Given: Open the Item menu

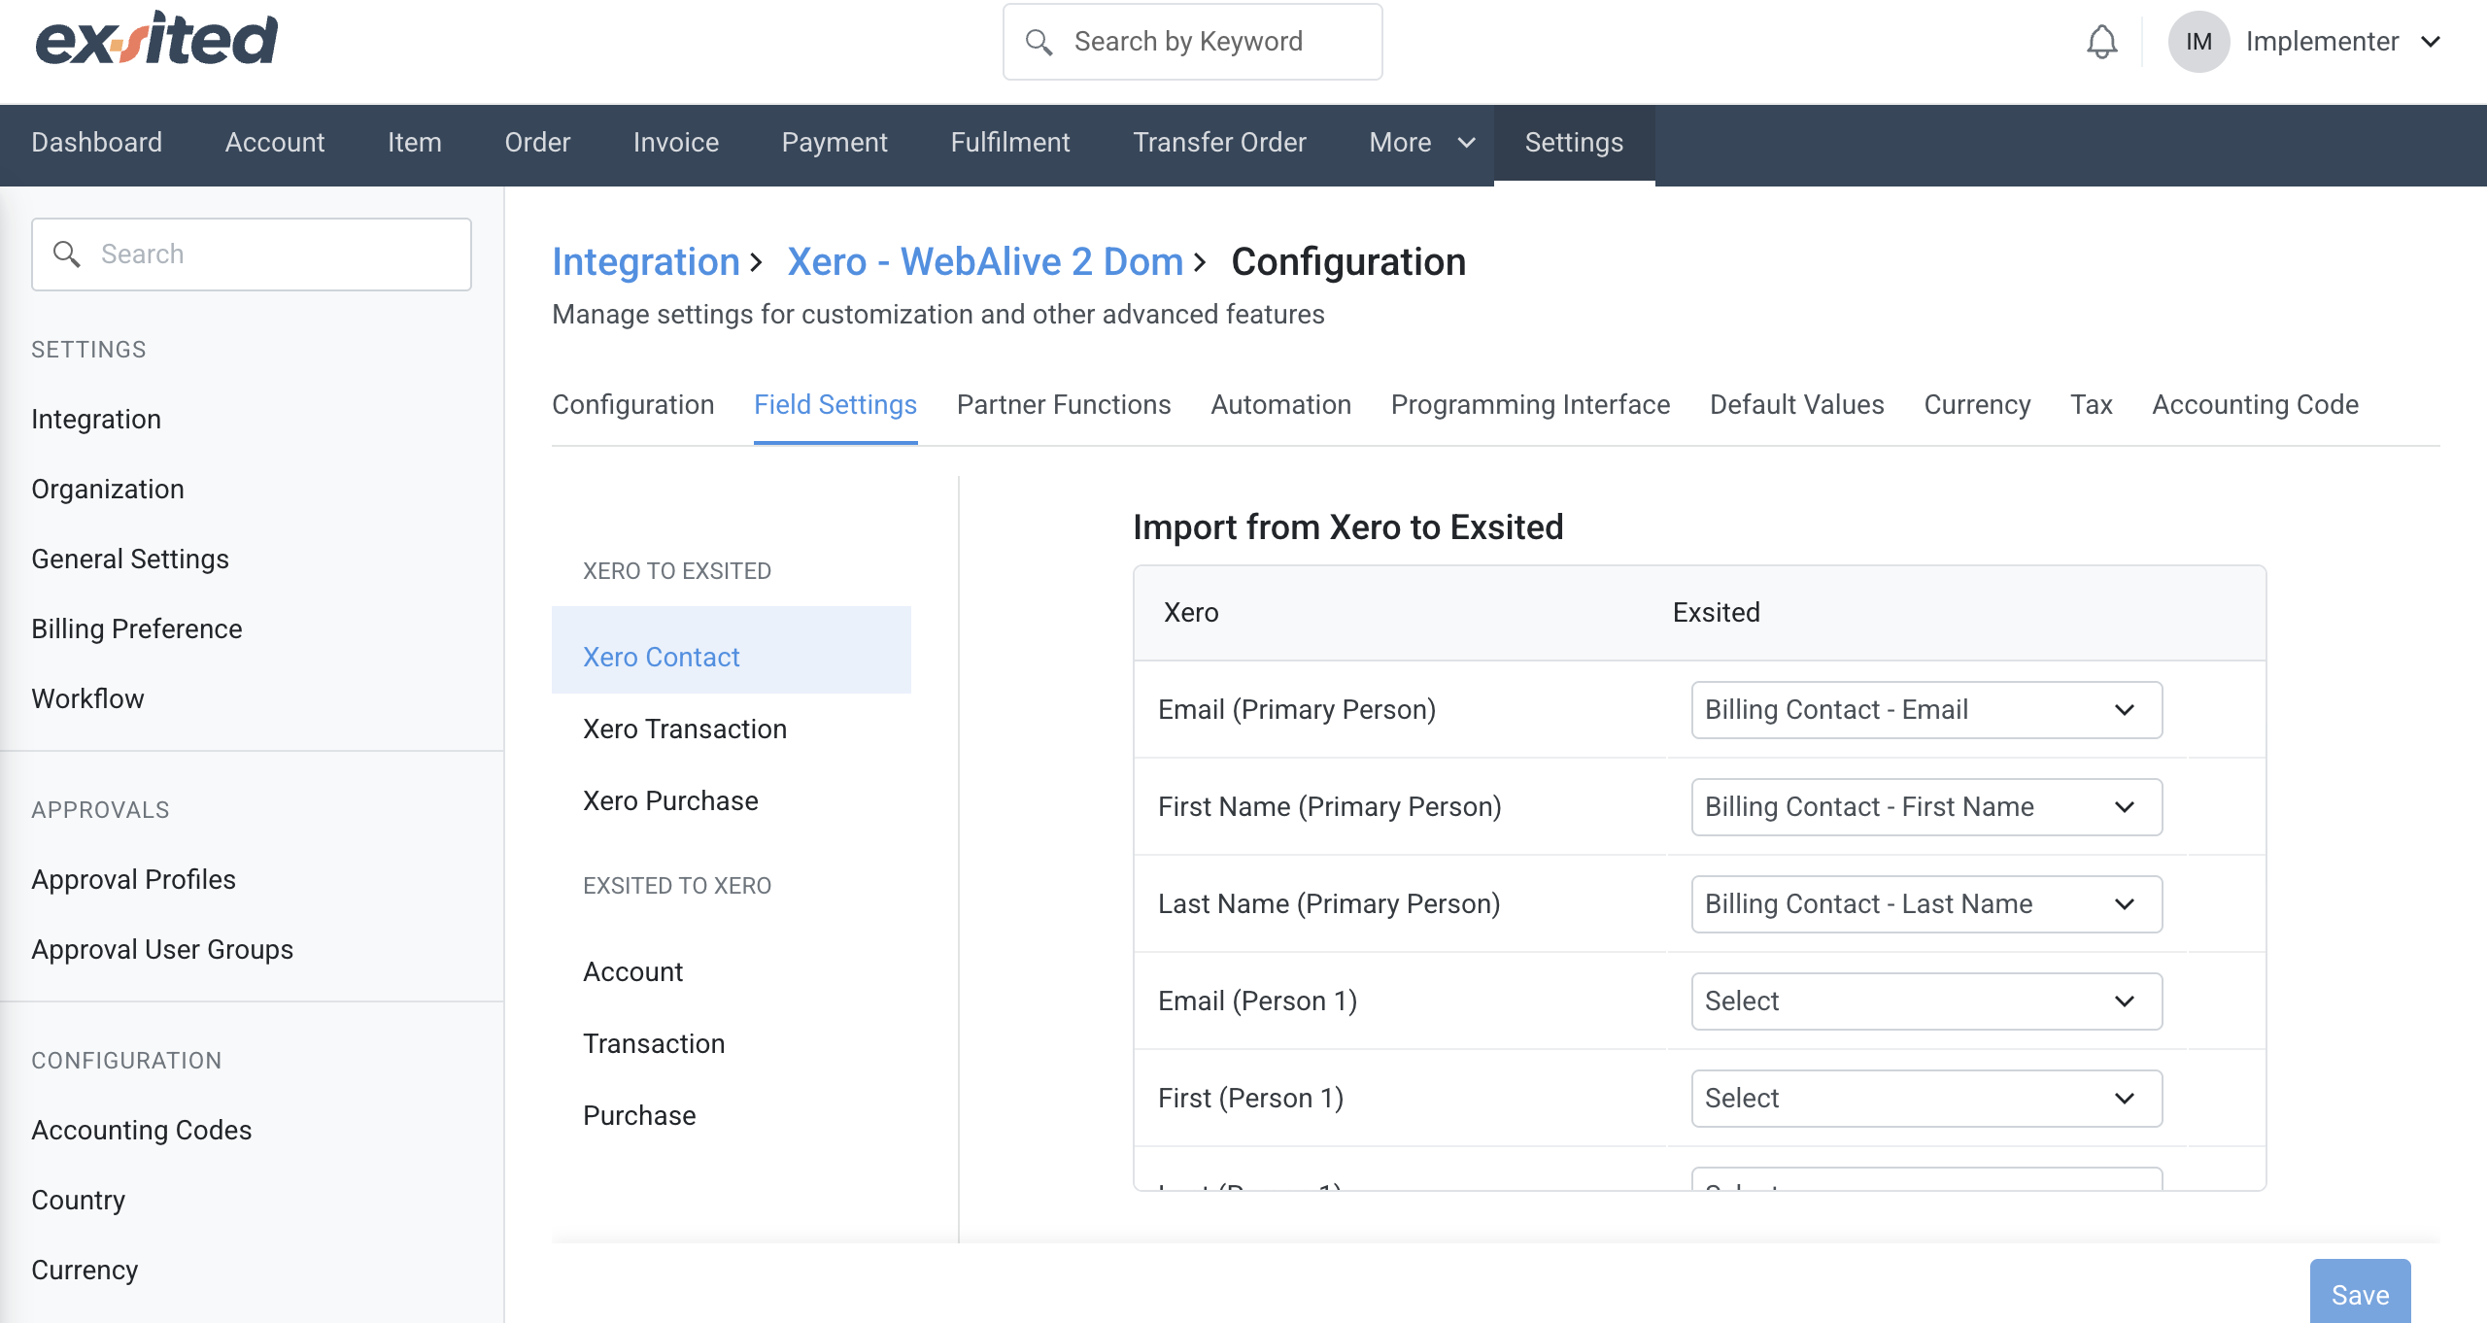Looking at the screenshot, I should (x=415, y=143).
